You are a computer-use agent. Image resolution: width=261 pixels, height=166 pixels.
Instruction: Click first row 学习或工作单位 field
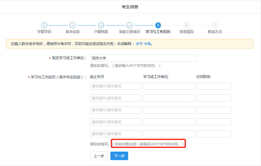[x=169, y=86]
